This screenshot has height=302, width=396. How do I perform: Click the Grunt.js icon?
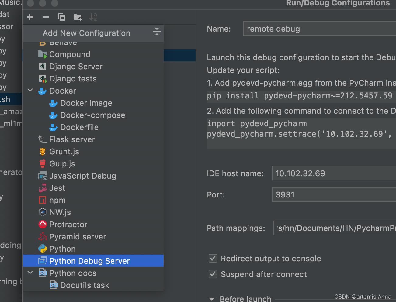click(x=43, y=152)
